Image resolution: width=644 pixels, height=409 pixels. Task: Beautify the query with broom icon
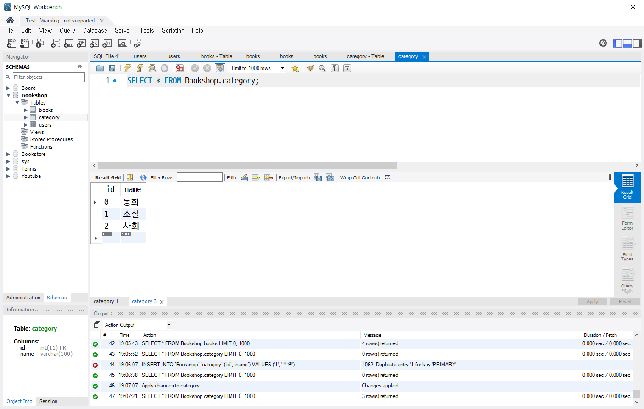click(310, 68)
